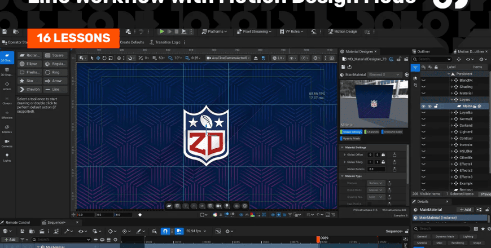Click the Add track button in Sequencer
This screenshot has width=491, height=248.
(x=10, y=240)
